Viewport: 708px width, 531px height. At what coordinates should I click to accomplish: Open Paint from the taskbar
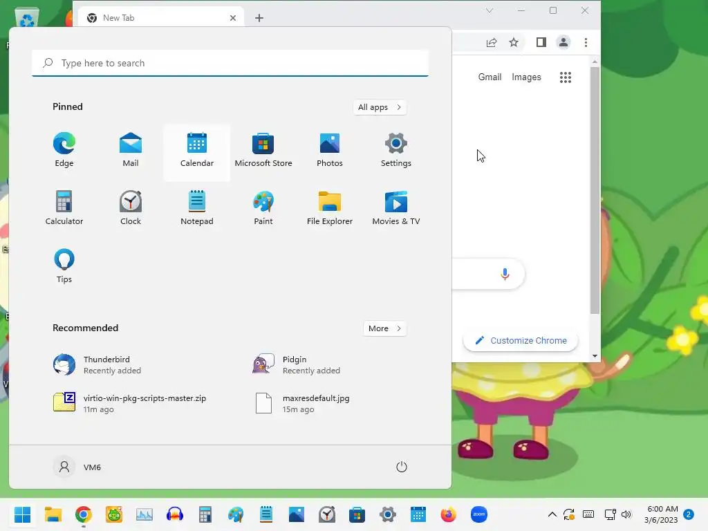tap(236, 514)
